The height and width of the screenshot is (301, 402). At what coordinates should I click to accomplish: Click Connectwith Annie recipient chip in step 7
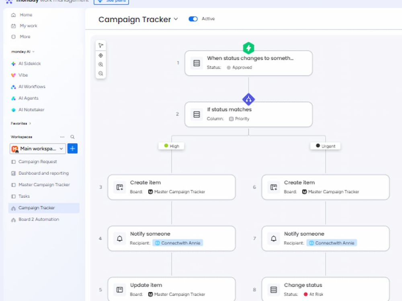(332, 243)
